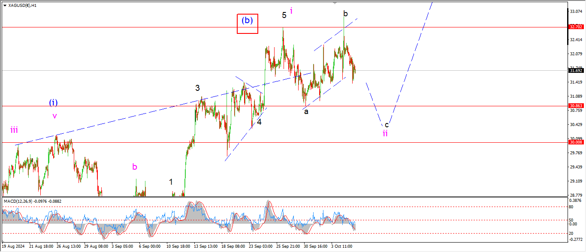Click the 3 Oct 11:00 time label
Image resolution: width=586 pixels, height=252 pixels.
tap(341, 247)
